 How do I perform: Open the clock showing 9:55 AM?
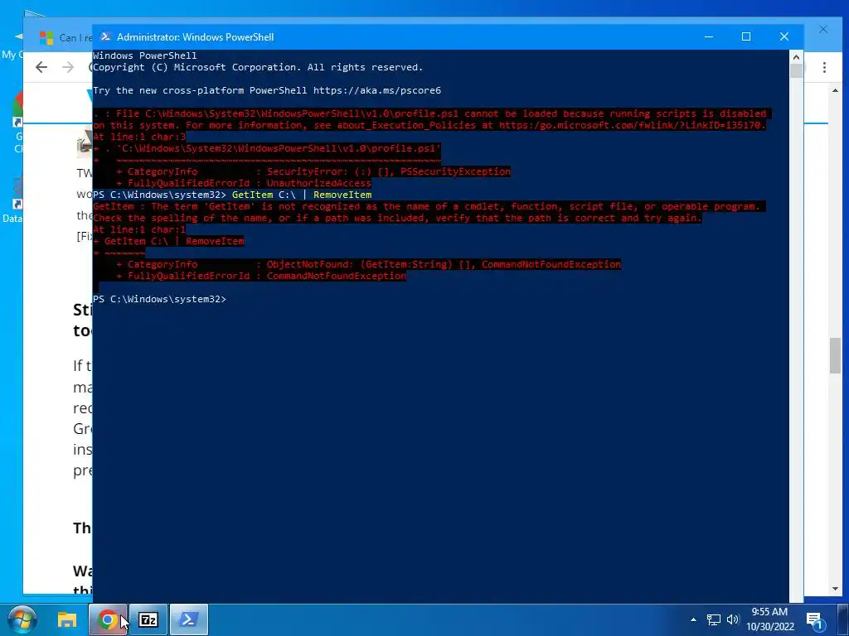click(770, 619)
